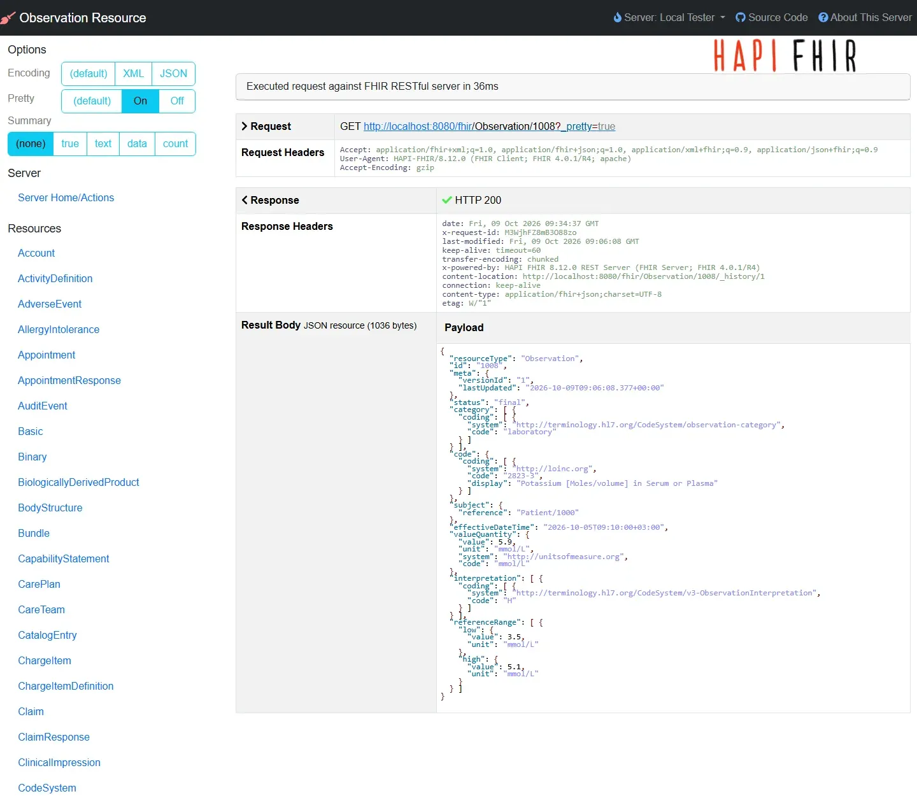This screenshot has width=917, height=796.
Task: Set Encoding to XML
Action: pos(133,74)
